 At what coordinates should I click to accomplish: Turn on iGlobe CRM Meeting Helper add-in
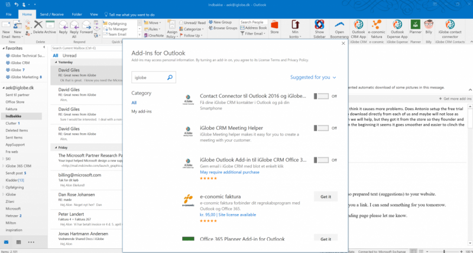[x=321, y=128]
